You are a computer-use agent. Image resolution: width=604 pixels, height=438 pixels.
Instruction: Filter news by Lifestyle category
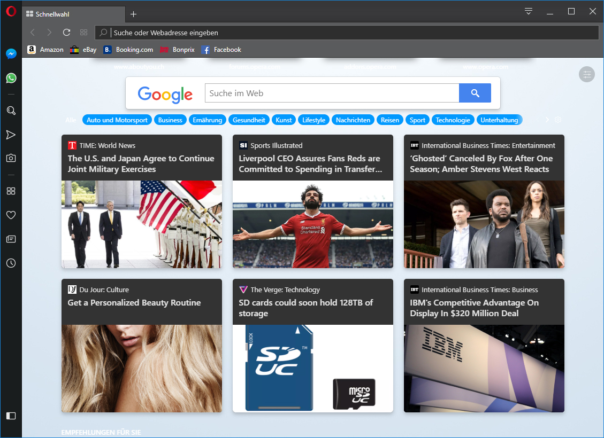314,120
